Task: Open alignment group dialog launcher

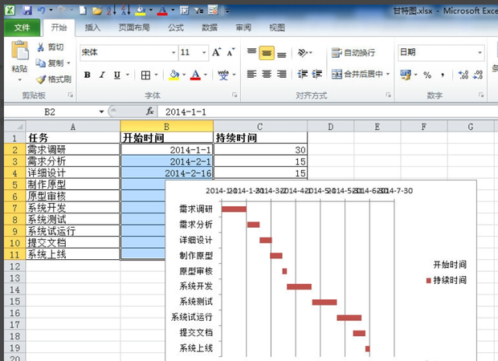Action: coord(388,95)
